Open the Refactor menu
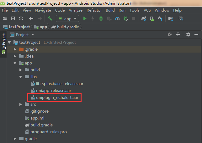Image resolution: width=202 pixels, height=143 pixels. click(x=94, y=10)
